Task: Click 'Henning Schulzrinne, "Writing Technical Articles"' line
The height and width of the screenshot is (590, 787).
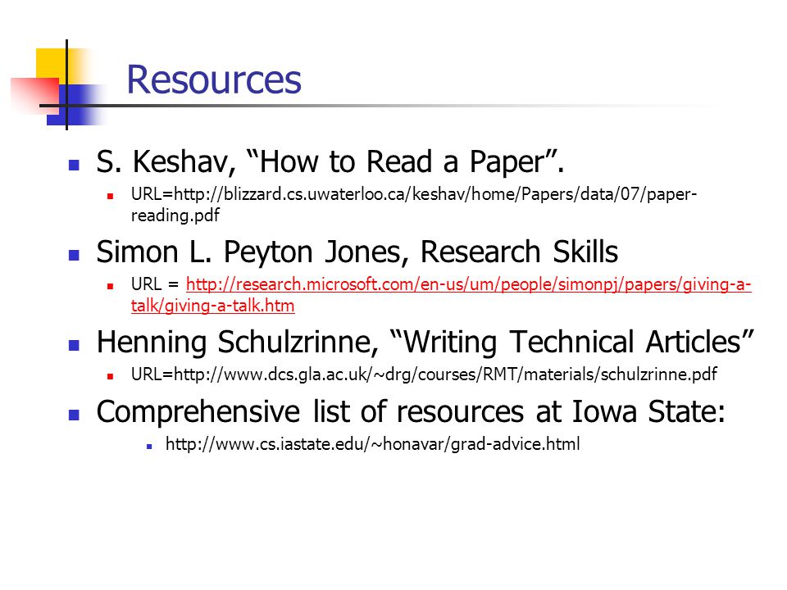Action: 425,343
